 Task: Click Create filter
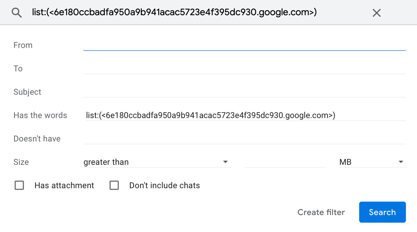click(x=321, y=212)
